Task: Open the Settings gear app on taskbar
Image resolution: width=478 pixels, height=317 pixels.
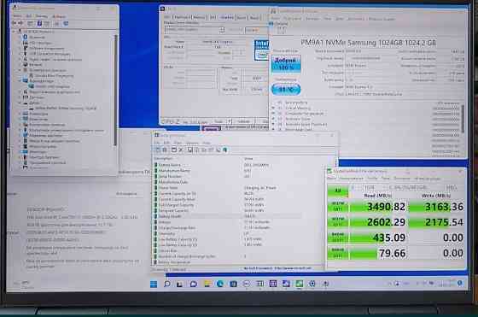Action: (x=312, y=284)
